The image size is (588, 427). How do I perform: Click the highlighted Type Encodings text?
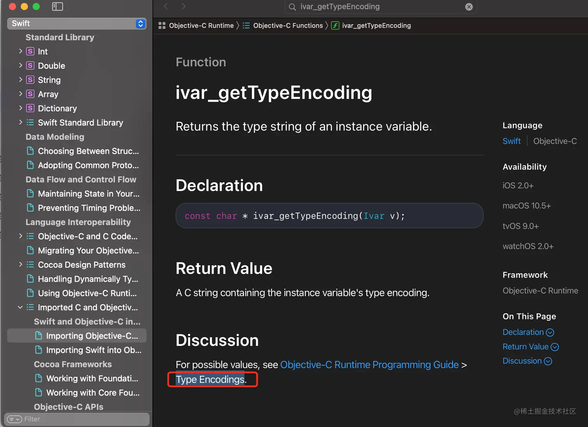click(x=210, y=379)
